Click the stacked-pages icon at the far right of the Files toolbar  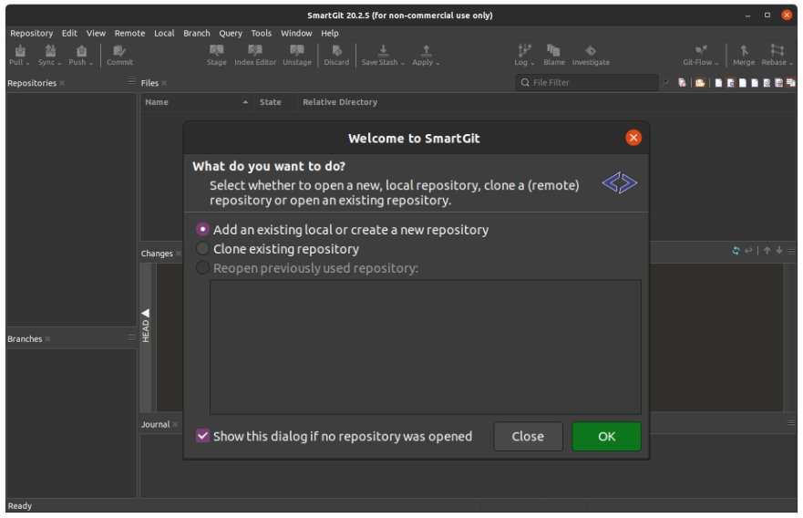point(791,82)
